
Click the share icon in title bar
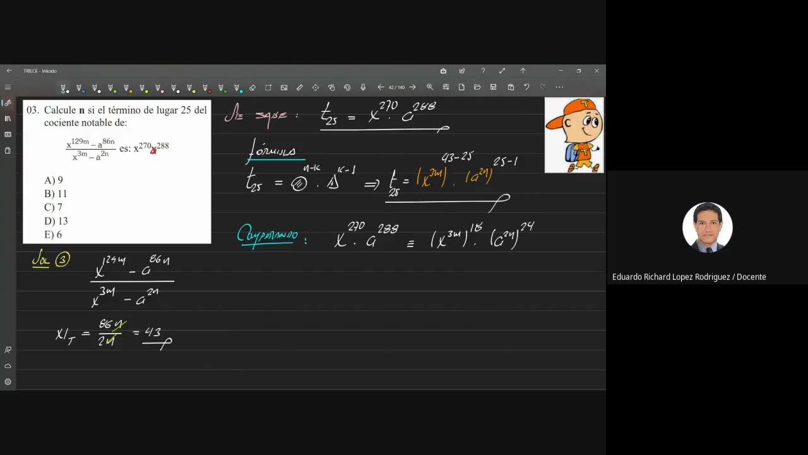pyautogui.click(x=462, y=71)
